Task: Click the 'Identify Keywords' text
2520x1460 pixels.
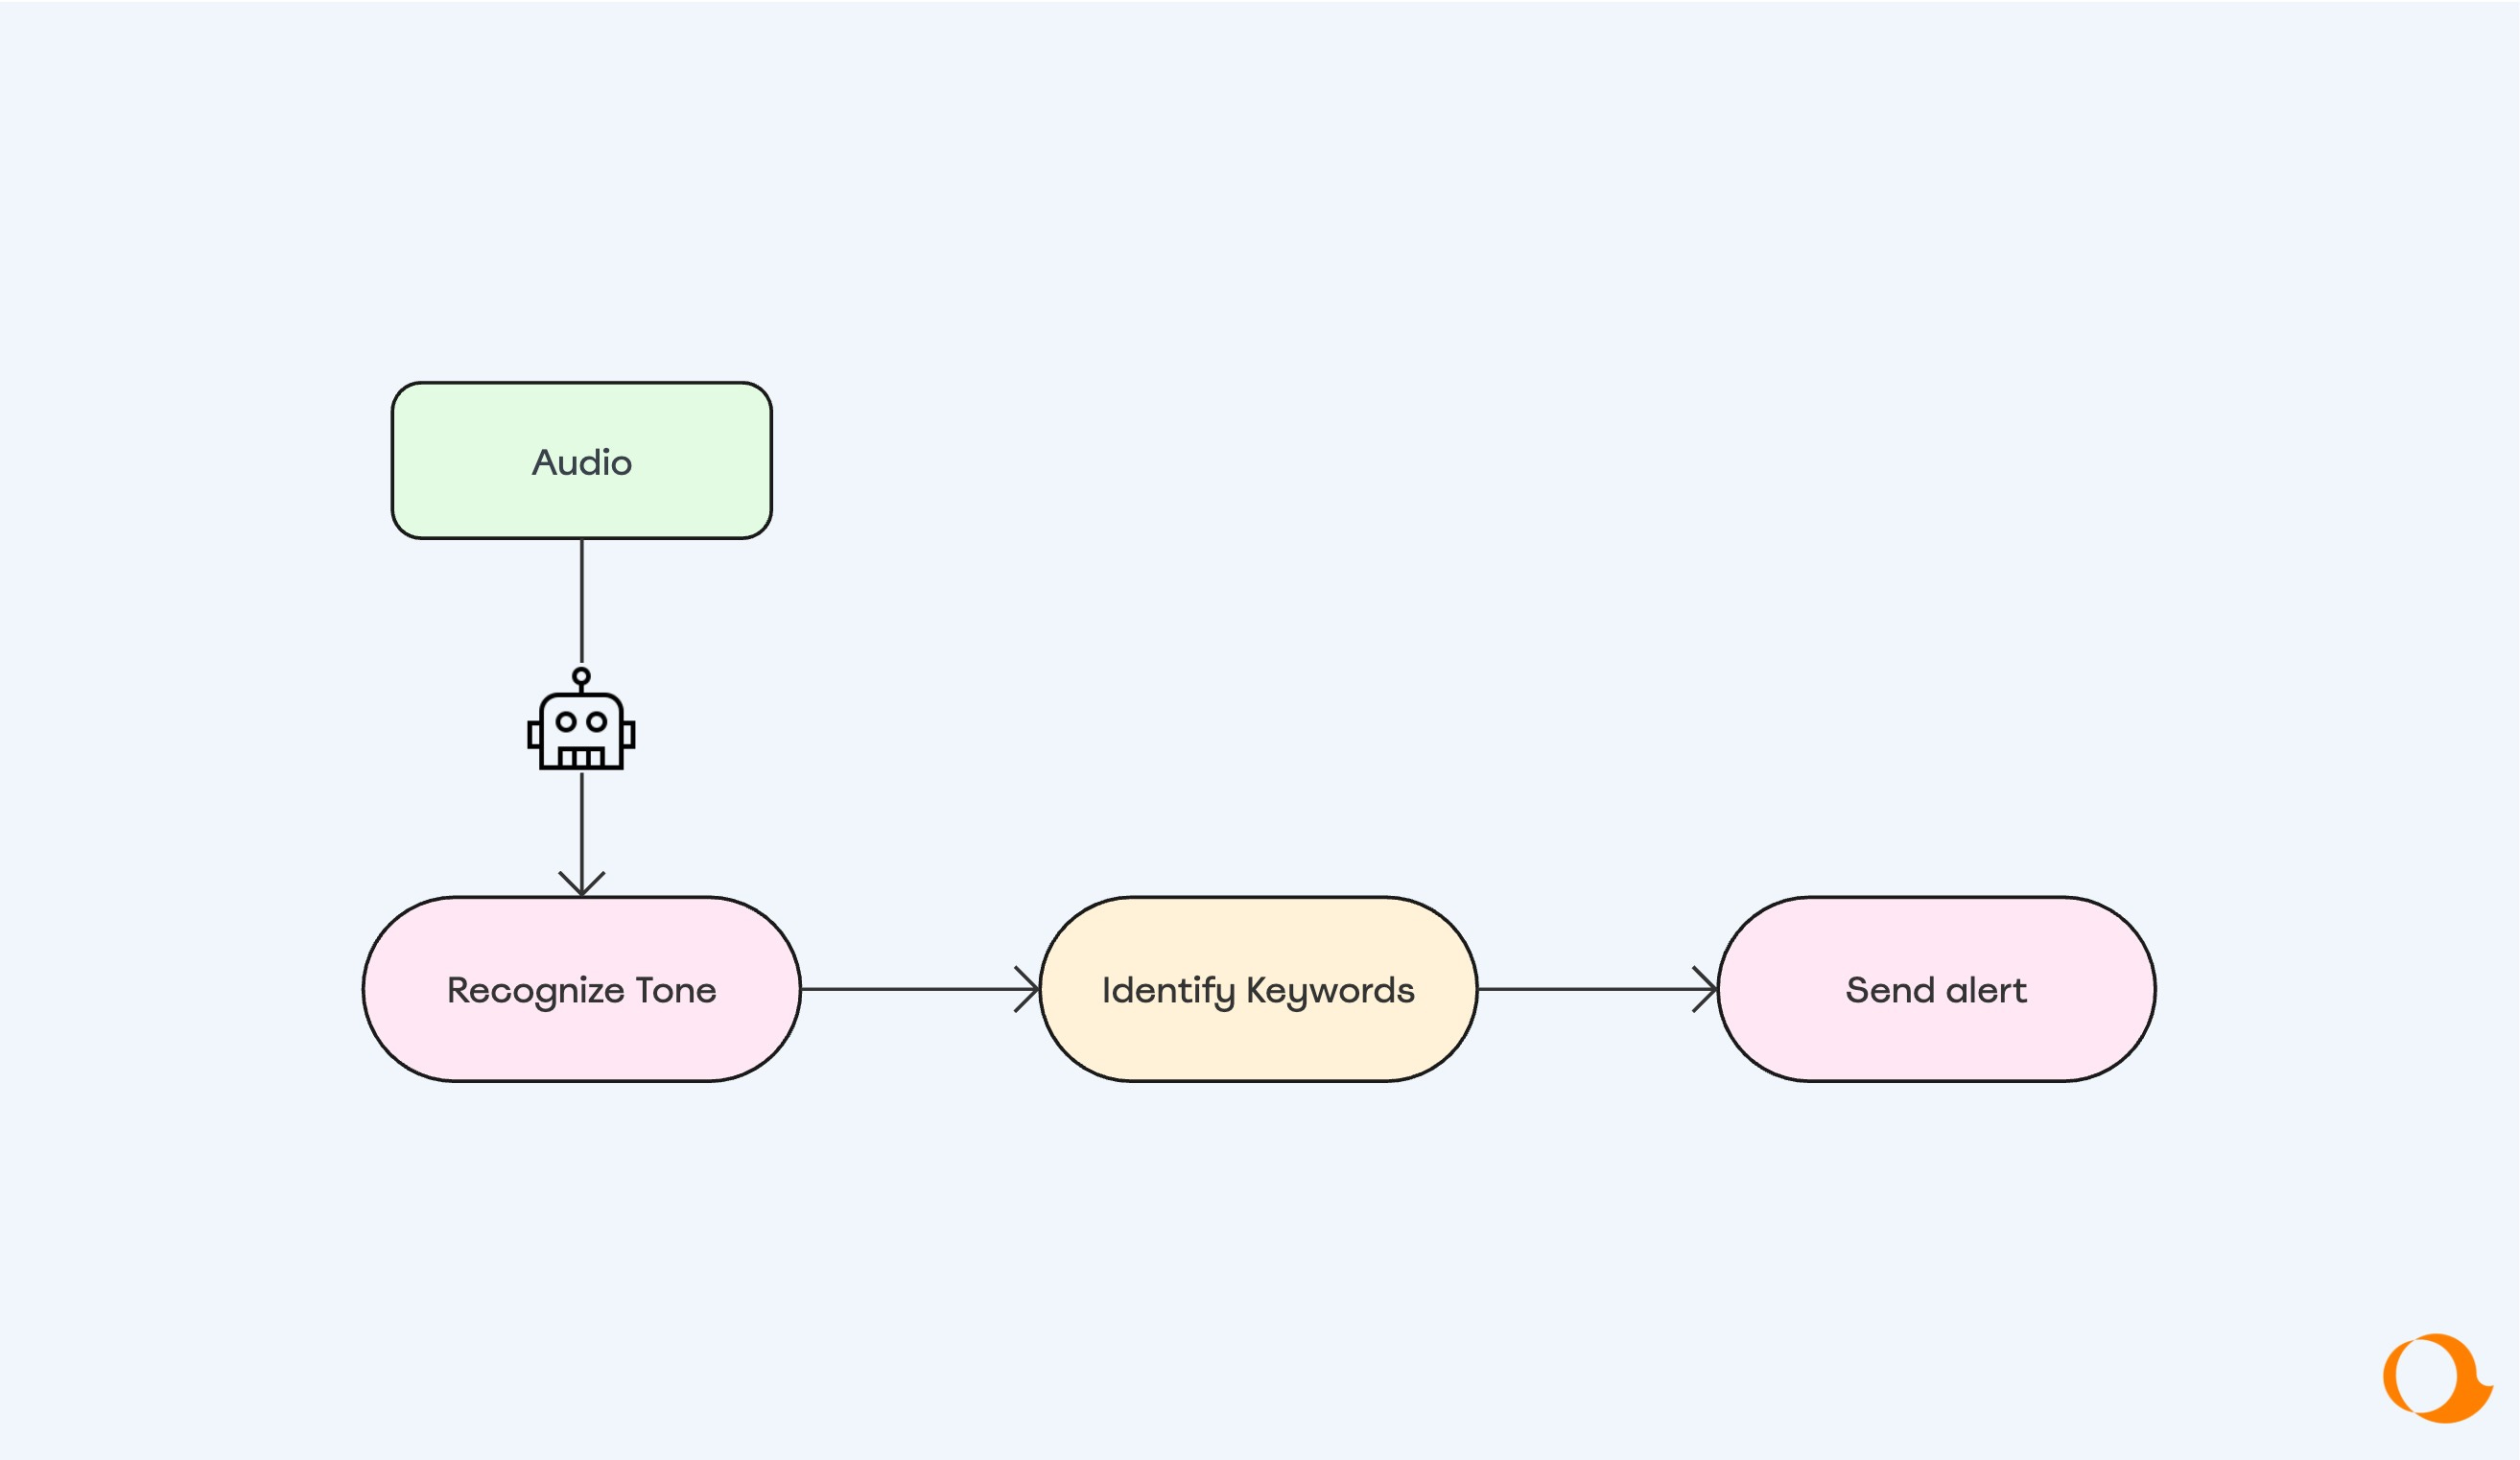Action: (1258, 990)
